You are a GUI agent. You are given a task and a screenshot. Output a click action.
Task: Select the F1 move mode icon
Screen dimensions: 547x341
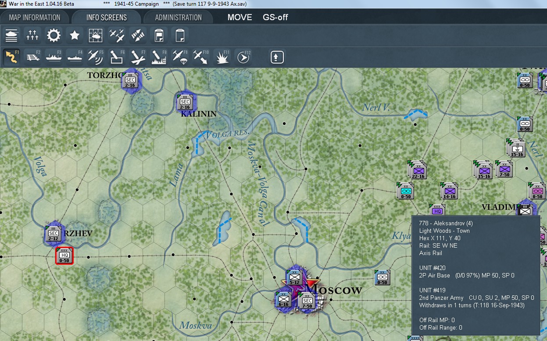12,57
